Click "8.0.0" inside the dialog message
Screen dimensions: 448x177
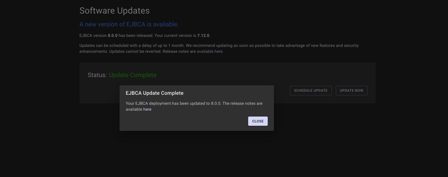pos(216,103)
